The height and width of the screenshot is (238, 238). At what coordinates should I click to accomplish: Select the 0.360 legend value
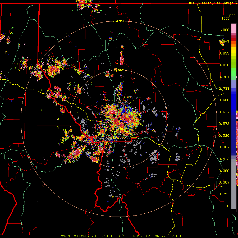(224, 171)
